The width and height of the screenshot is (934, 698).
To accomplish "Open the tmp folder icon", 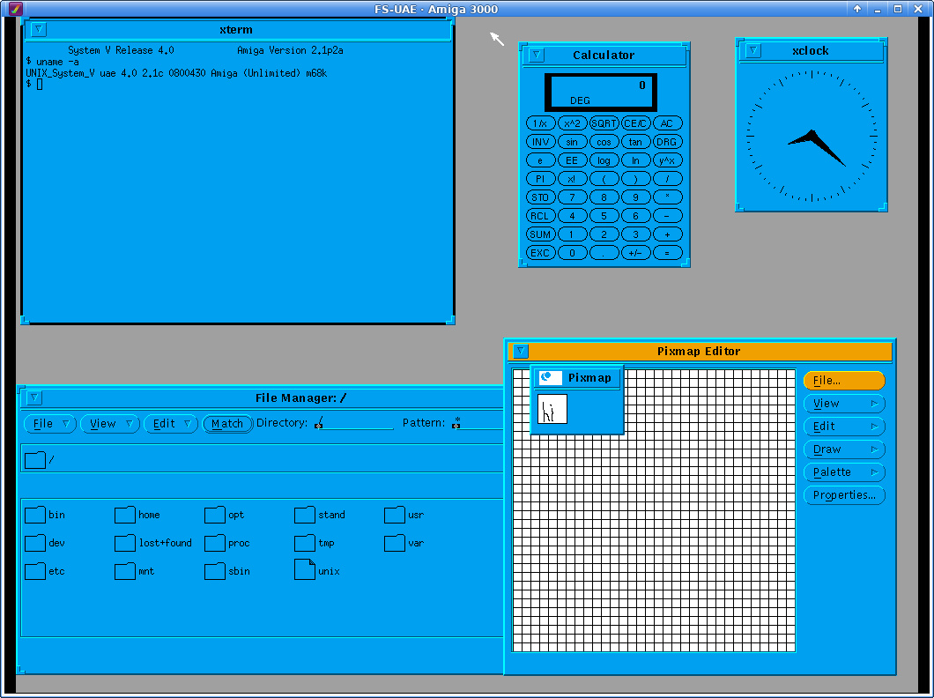I will pos(305,543).
